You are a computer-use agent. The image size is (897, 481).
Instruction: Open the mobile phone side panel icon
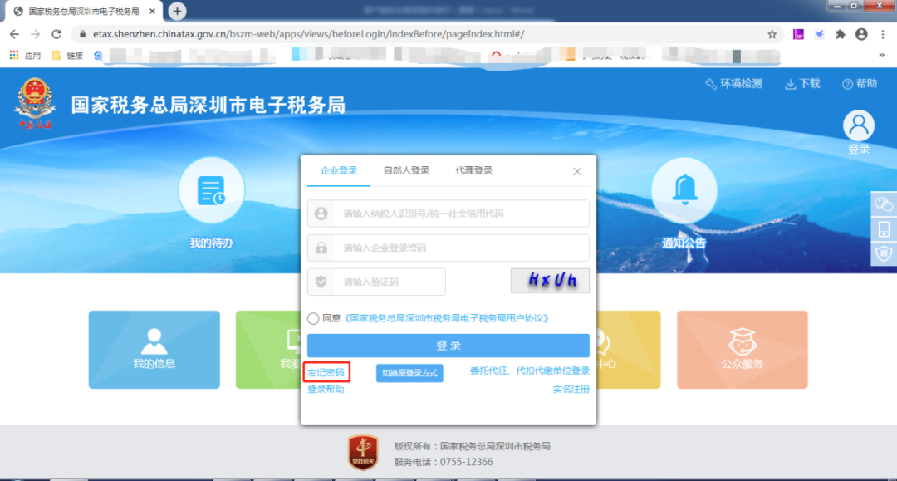coord(884,229)
